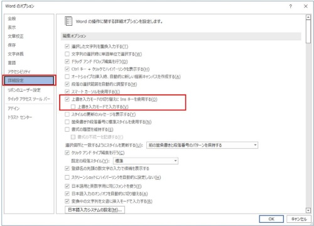Select the アクセシビリティ category
This screenshot has width=314, height=226.
click(x=19, y=72)
